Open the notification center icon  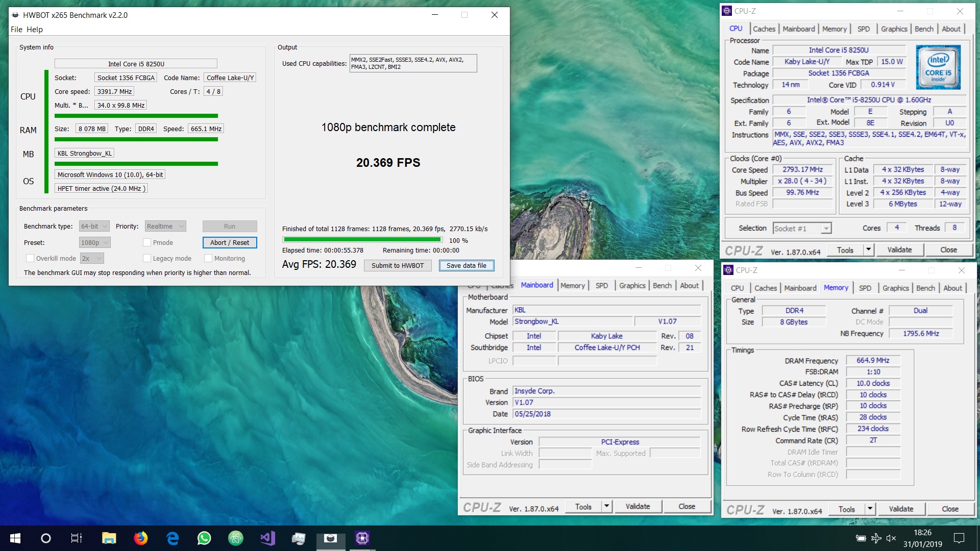tap(959, 538)
